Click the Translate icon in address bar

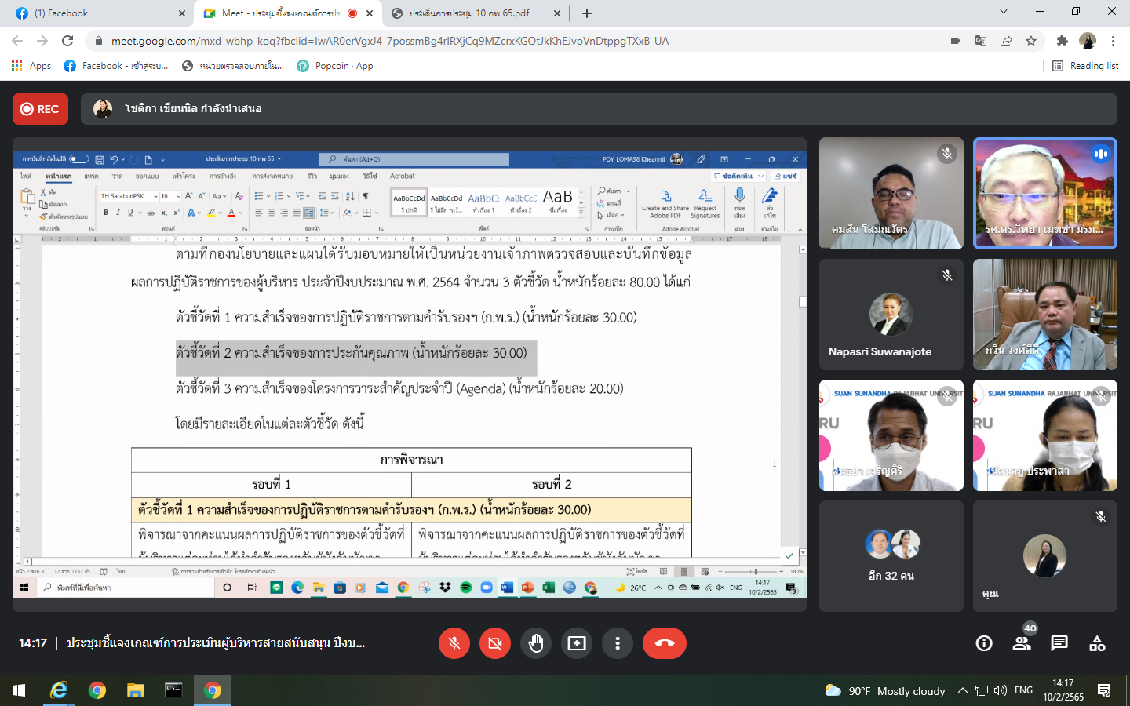(981, 41)
